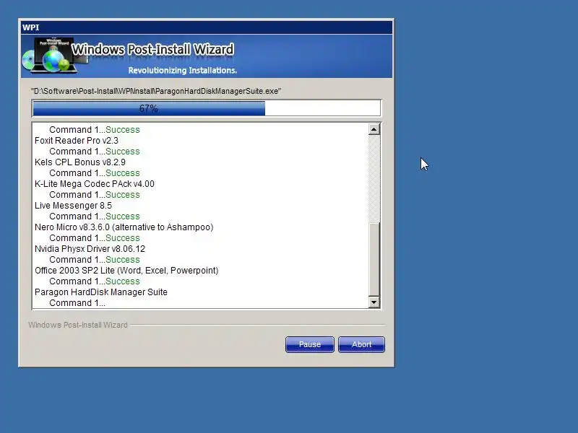Select the Live Messenger 8.5 entry
This screenshot has width=578, height=433.
[74, 206]
